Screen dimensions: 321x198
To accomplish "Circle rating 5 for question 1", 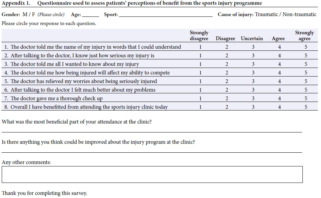I will [306, 47].
